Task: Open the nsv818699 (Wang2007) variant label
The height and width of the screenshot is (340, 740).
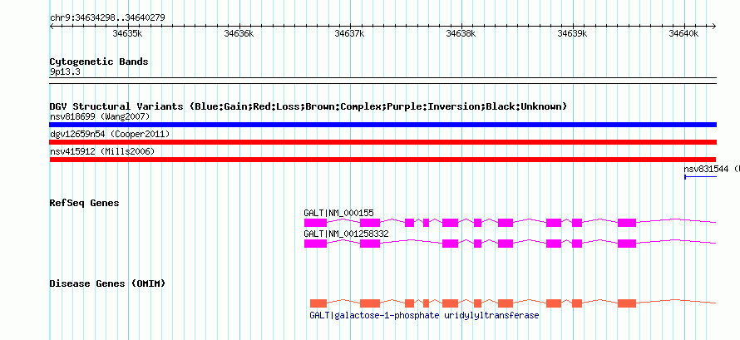Action: coord(100,116)
